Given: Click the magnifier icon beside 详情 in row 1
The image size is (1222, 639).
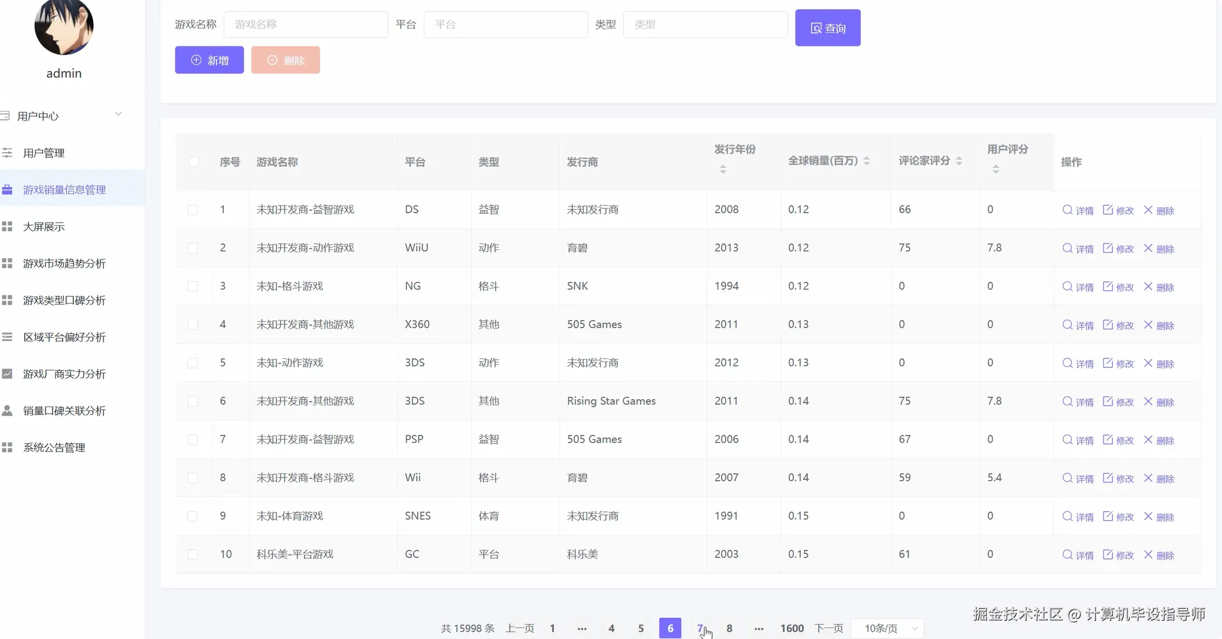Looking at the screenshot, I should pyautogui.click(x=1066, y=210).
